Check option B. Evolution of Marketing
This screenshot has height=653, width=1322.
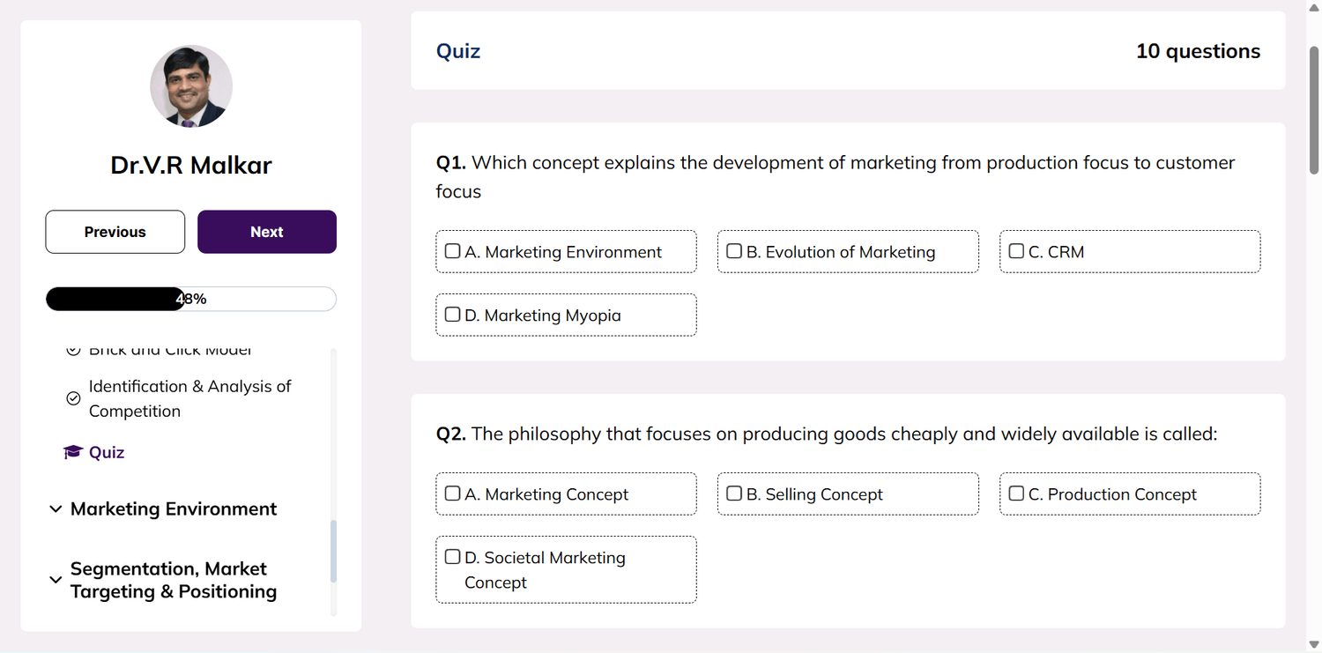734,251
